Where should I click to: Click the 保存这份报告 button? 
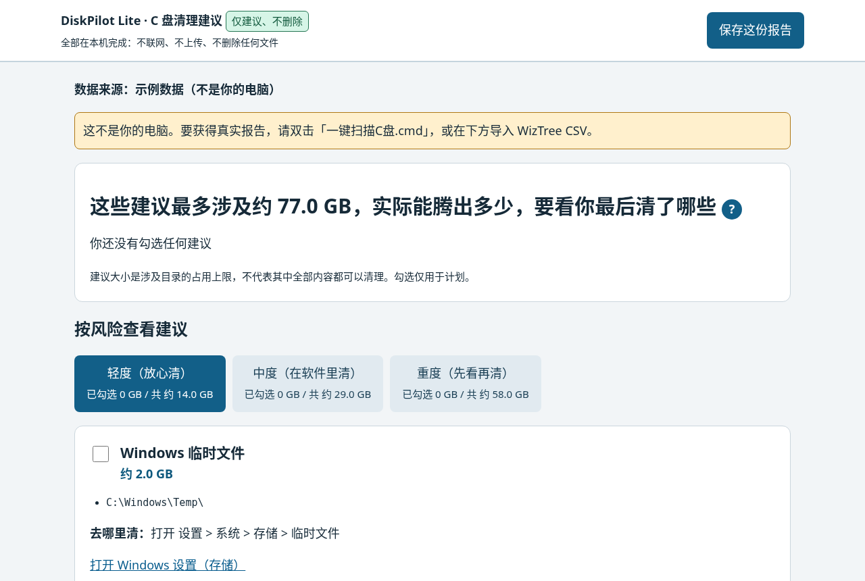click(x=756, y=30)
